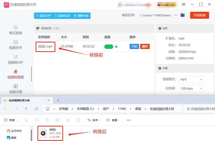This screenshot has width=215, height=141.
Task: Close the Explorer tab 优速视频处理大师
Action: pos(48,100)
